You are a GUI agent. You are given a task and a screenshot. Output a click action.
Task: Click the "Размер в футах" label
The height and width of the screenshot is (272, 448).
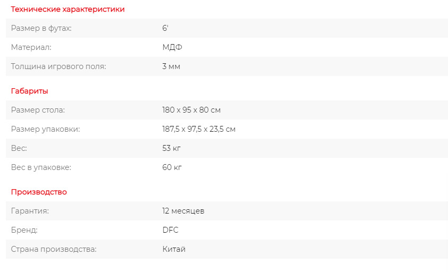[x=41, y=28]
